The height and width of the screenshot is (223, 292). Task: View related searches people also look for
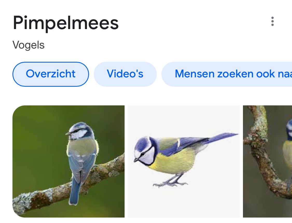click(227, 74)
